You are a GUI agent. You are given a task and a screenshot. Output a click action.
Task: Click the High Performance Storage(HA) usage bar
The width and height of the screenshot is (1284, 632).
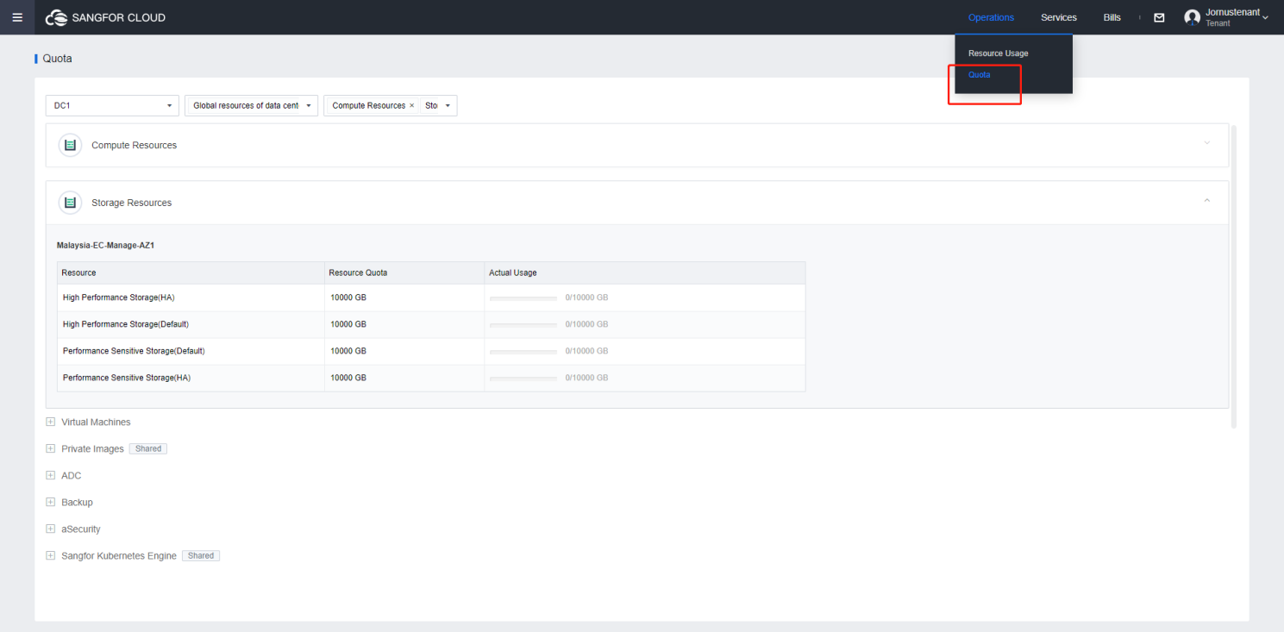click(x=523, y=297)
